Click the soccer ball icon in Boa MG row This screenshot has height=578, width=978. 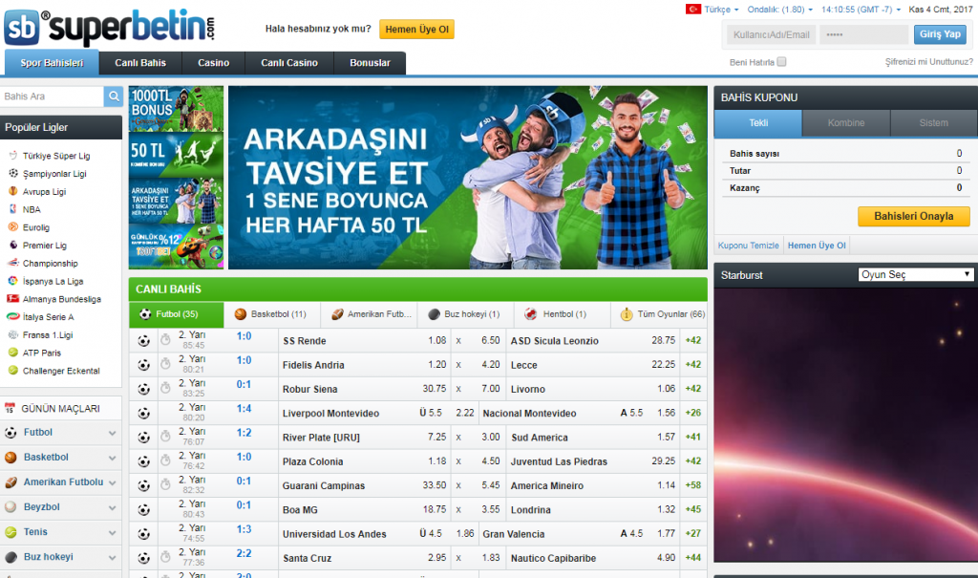[143, 509]
